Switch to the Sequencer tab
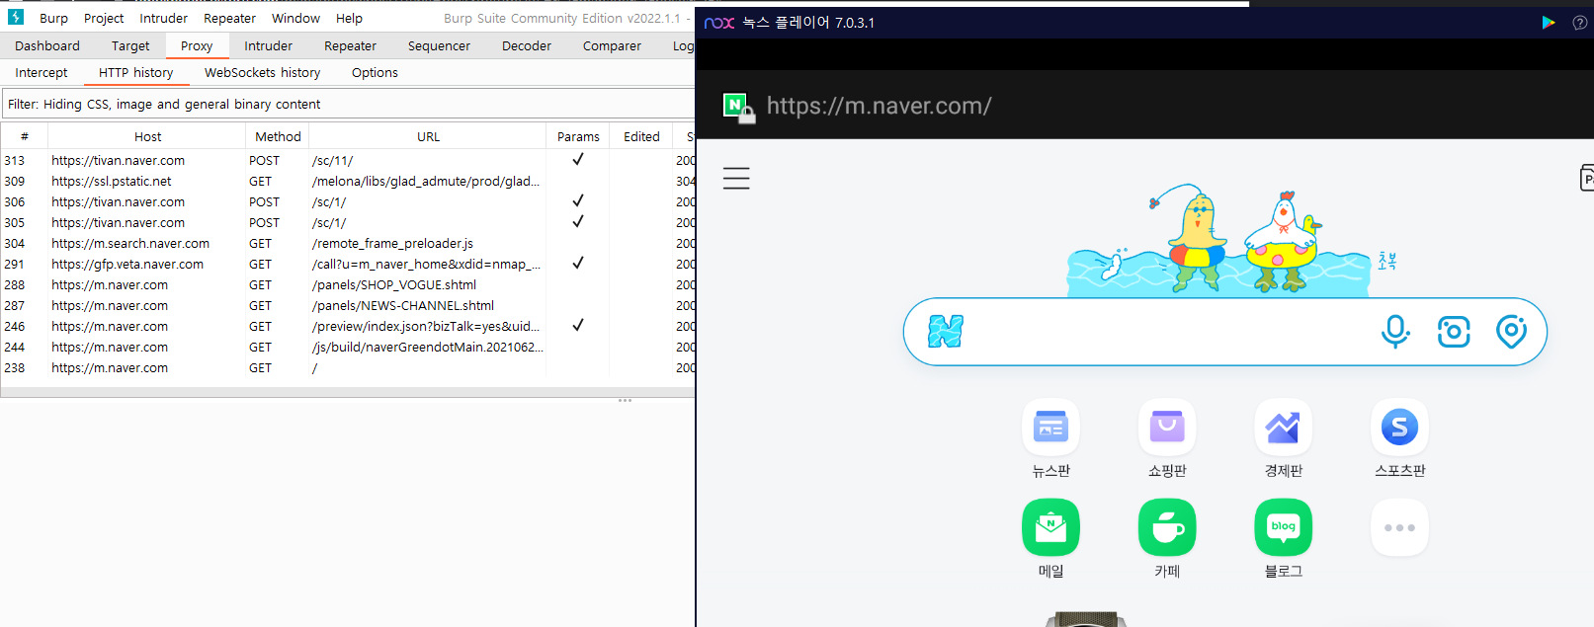1594x627 pixels. 439,45
